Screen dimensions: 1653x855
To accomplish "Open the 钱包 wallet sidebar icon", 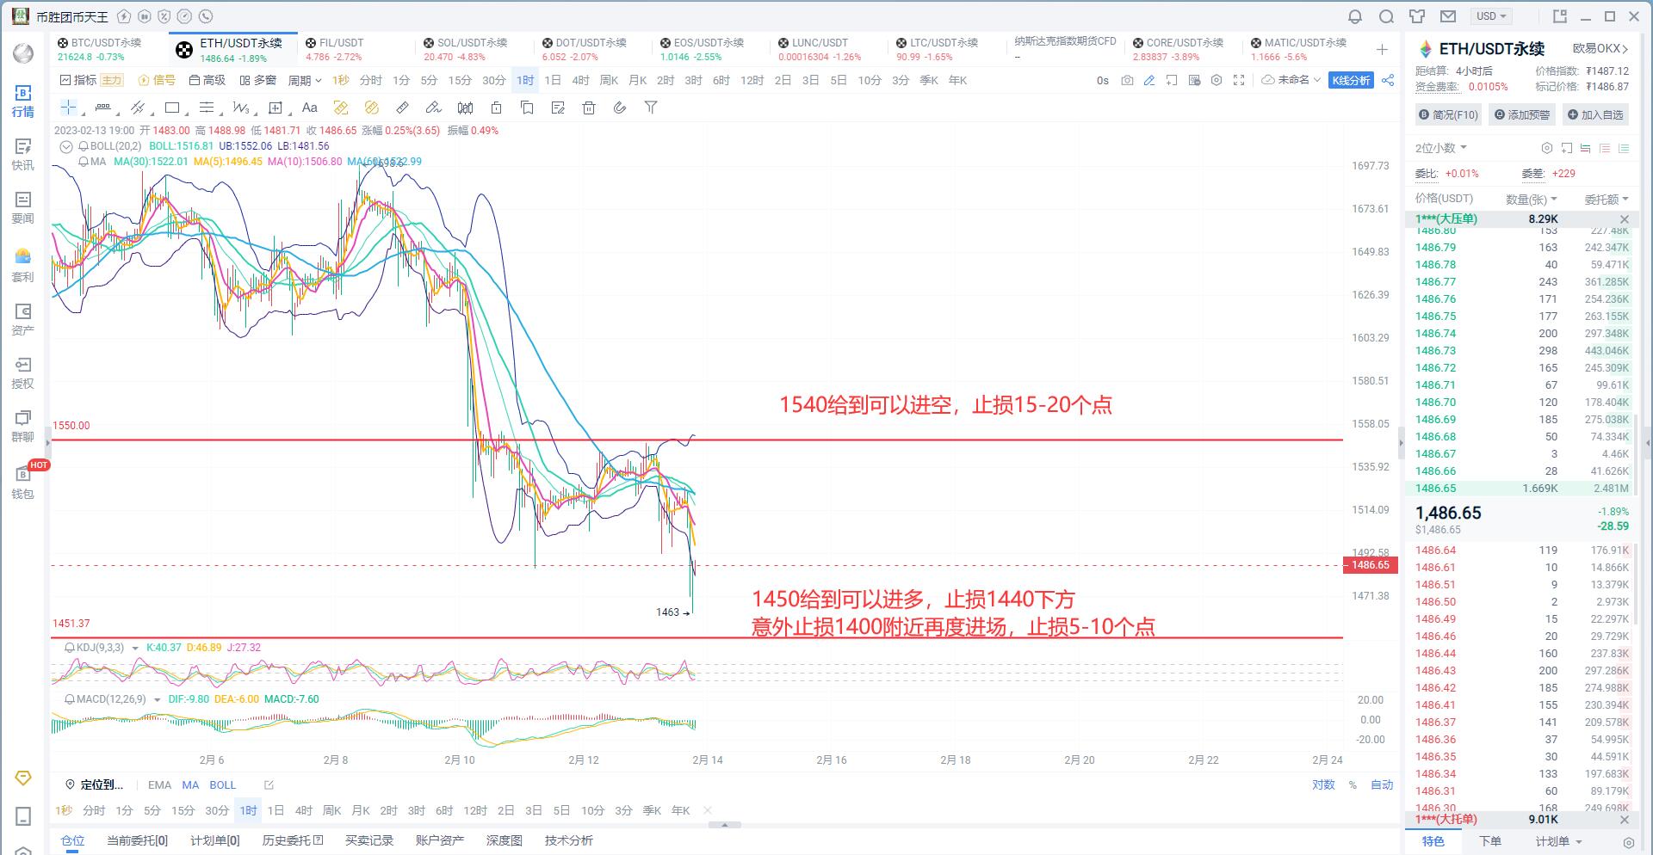I will click(x=23, y=482).
